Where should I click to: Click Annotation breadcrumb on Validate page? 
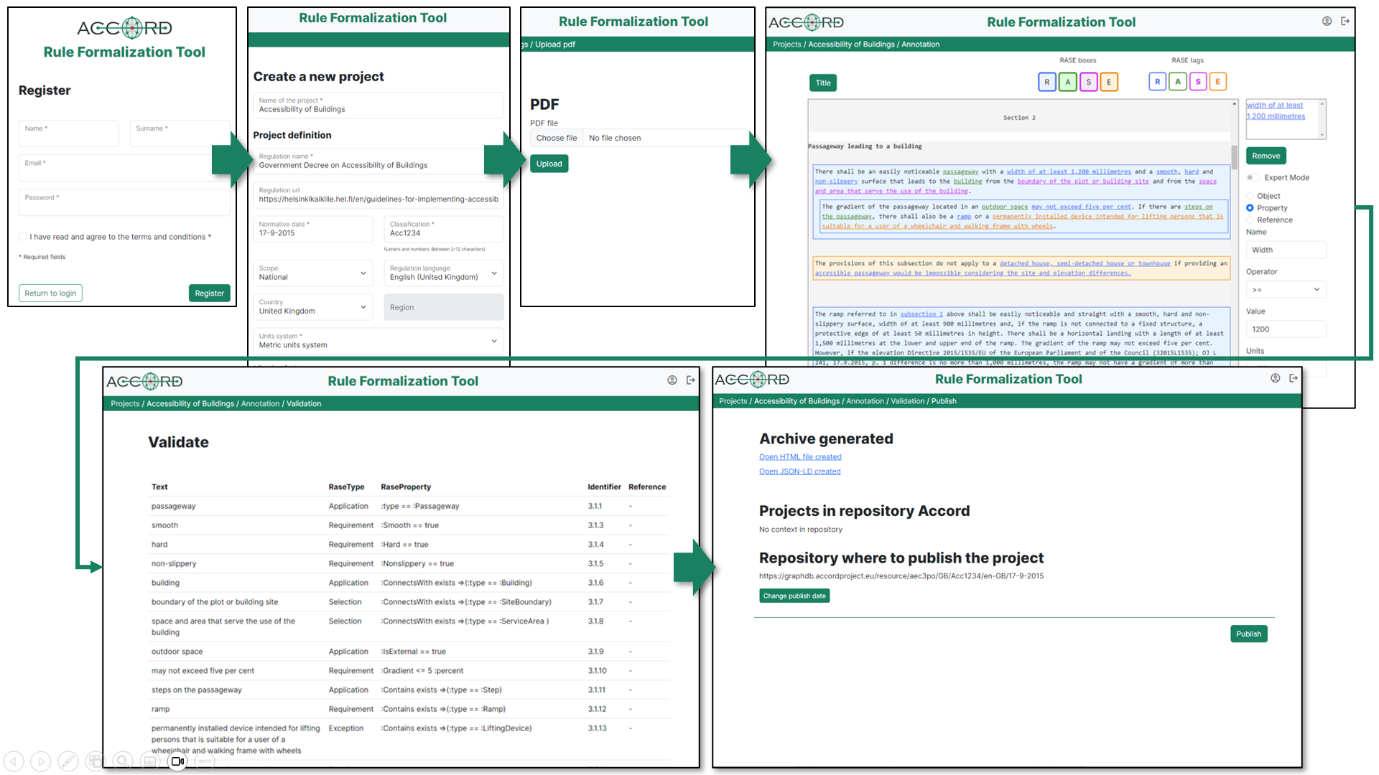coord(260,404)
